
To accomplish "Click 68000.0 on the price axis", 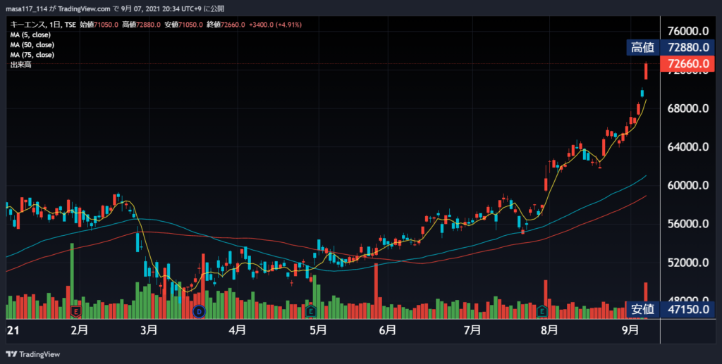I will (688, 108).
